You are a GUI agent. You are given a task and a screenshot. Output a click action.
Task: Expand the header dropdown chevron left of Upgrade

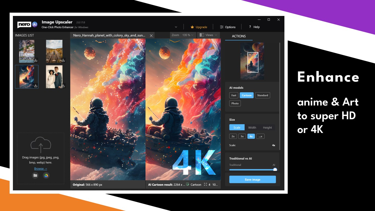pyautogui.click(x=176, y=27)
